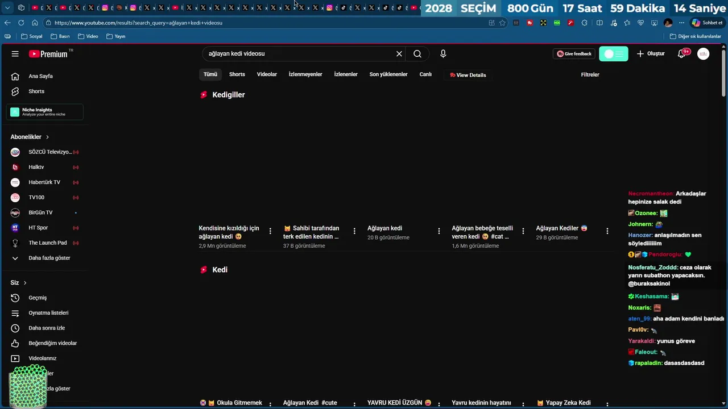728x409 pixels.
Task: Open Yayın bookmarks folder
Action: tap(116, 36)
